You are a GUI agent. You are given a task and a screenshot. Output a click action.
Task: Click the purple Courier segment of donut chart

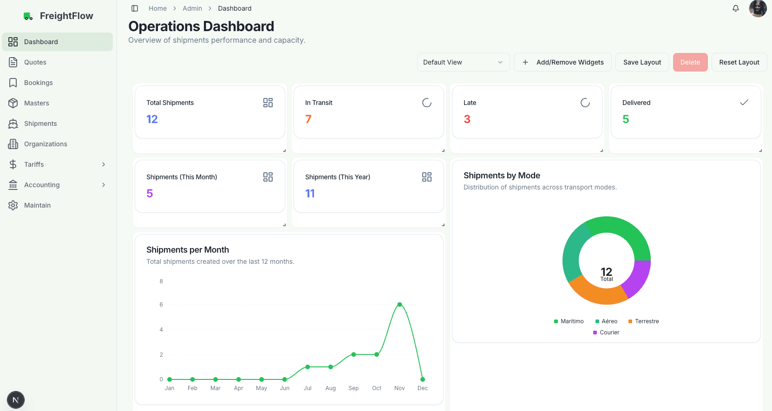(639, 278)
